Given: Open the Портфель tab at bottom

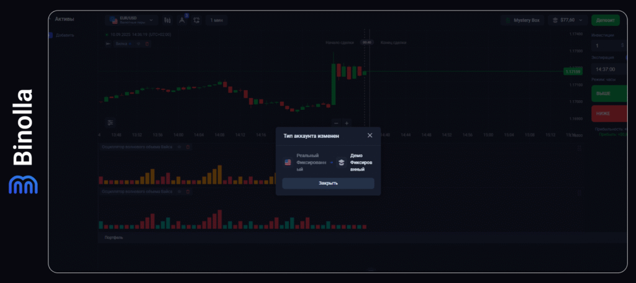Looking at the screenshot, I should [114, 237].
